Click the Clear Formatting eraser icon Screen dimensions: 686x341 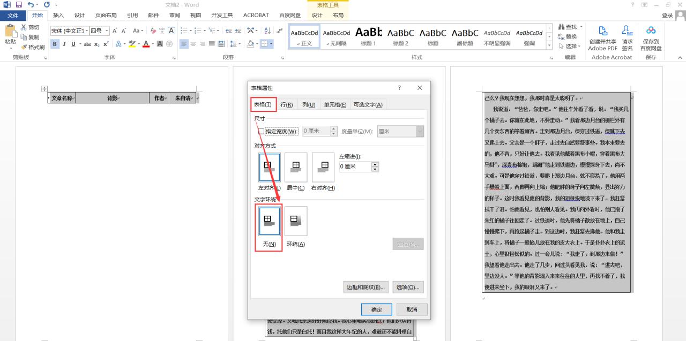[154, 31]
